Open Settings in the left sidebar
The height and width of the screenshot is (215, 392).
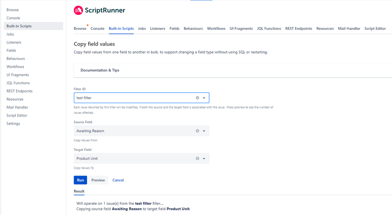point(13,123)
